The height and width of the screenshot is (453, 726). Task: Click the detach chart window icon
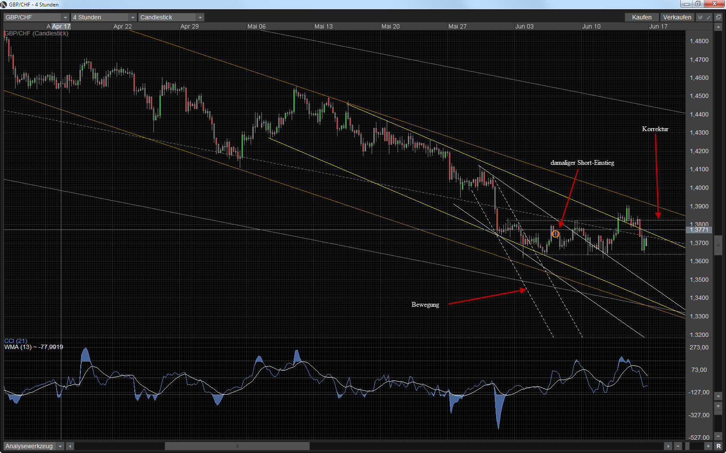718,17
